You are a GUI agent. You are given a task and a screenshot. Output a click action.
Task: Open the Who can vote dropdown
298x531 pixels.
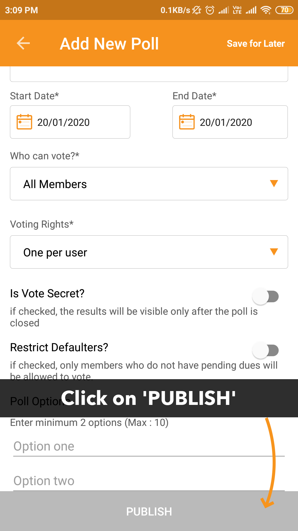149,183
